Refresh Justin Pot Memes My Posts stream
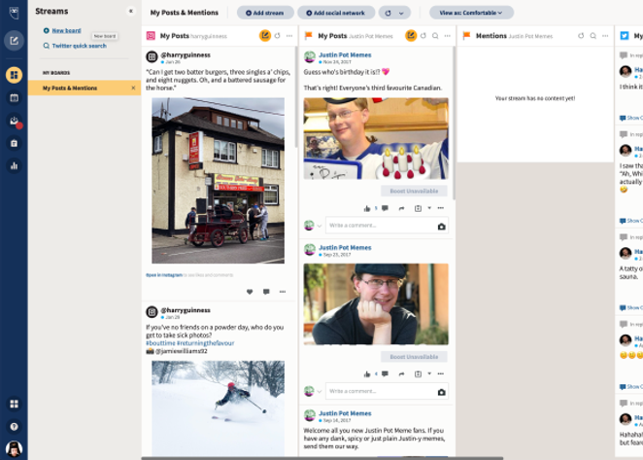Image resolution: width=643 pixels, height=460 pixels. pos(423,36)
